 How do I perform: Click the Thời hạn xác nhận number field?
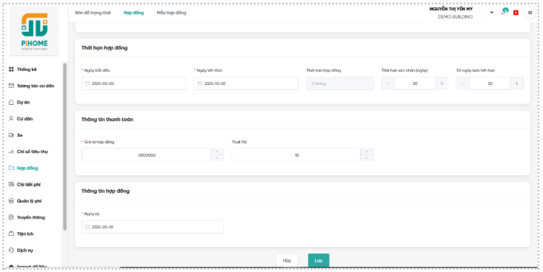[415, 84]
